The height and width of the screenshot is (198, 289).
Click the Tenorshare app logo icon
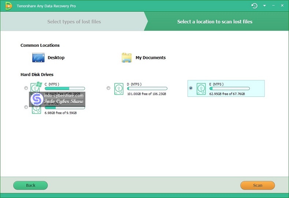(8, 6)
